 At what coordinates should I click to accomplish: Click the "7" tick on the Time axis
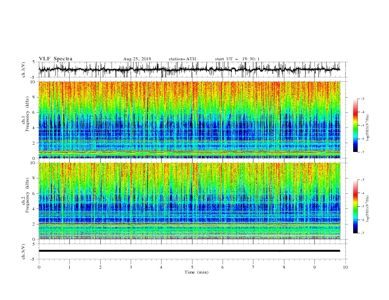coord(253,267)
